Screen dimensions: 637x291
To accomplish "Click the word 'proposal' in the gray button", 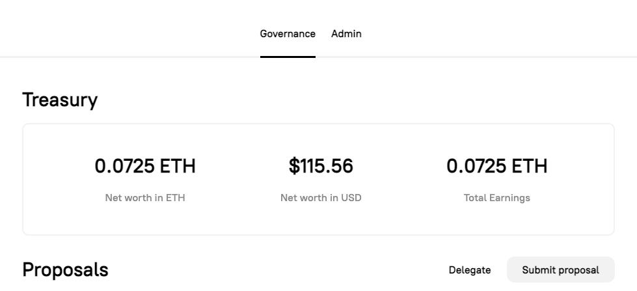I will pyautogui.click(x=578, y=270).
